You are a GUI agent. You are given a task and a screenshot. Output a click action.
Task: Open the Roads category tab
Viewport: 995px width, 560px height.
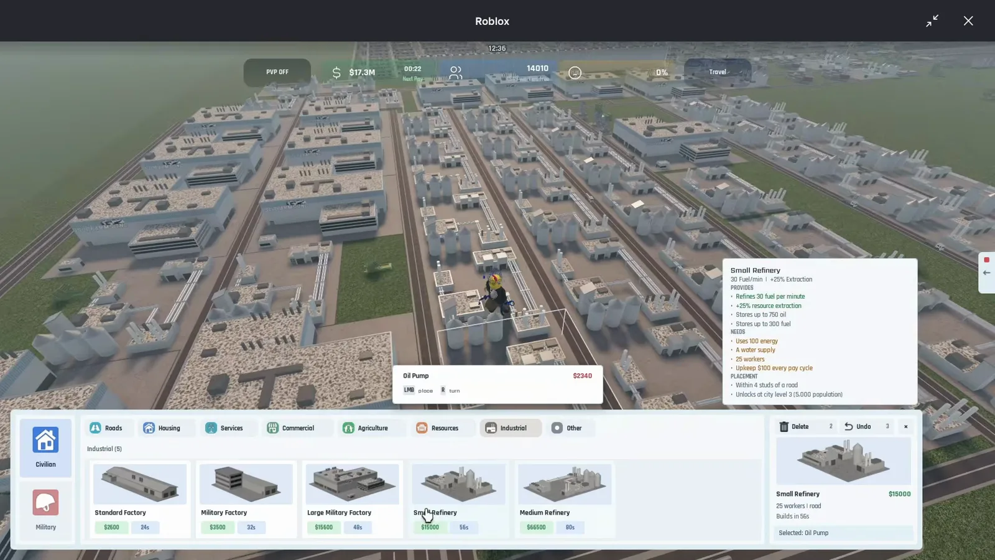tap(106, 428)
